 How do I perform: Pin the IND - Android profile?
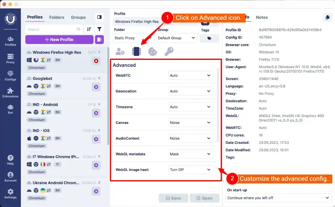tap(100, 104)
